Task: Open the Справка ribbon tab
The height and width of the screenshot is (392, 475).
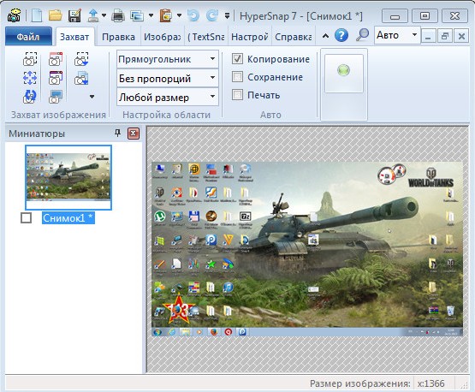Action: [294, 37]
